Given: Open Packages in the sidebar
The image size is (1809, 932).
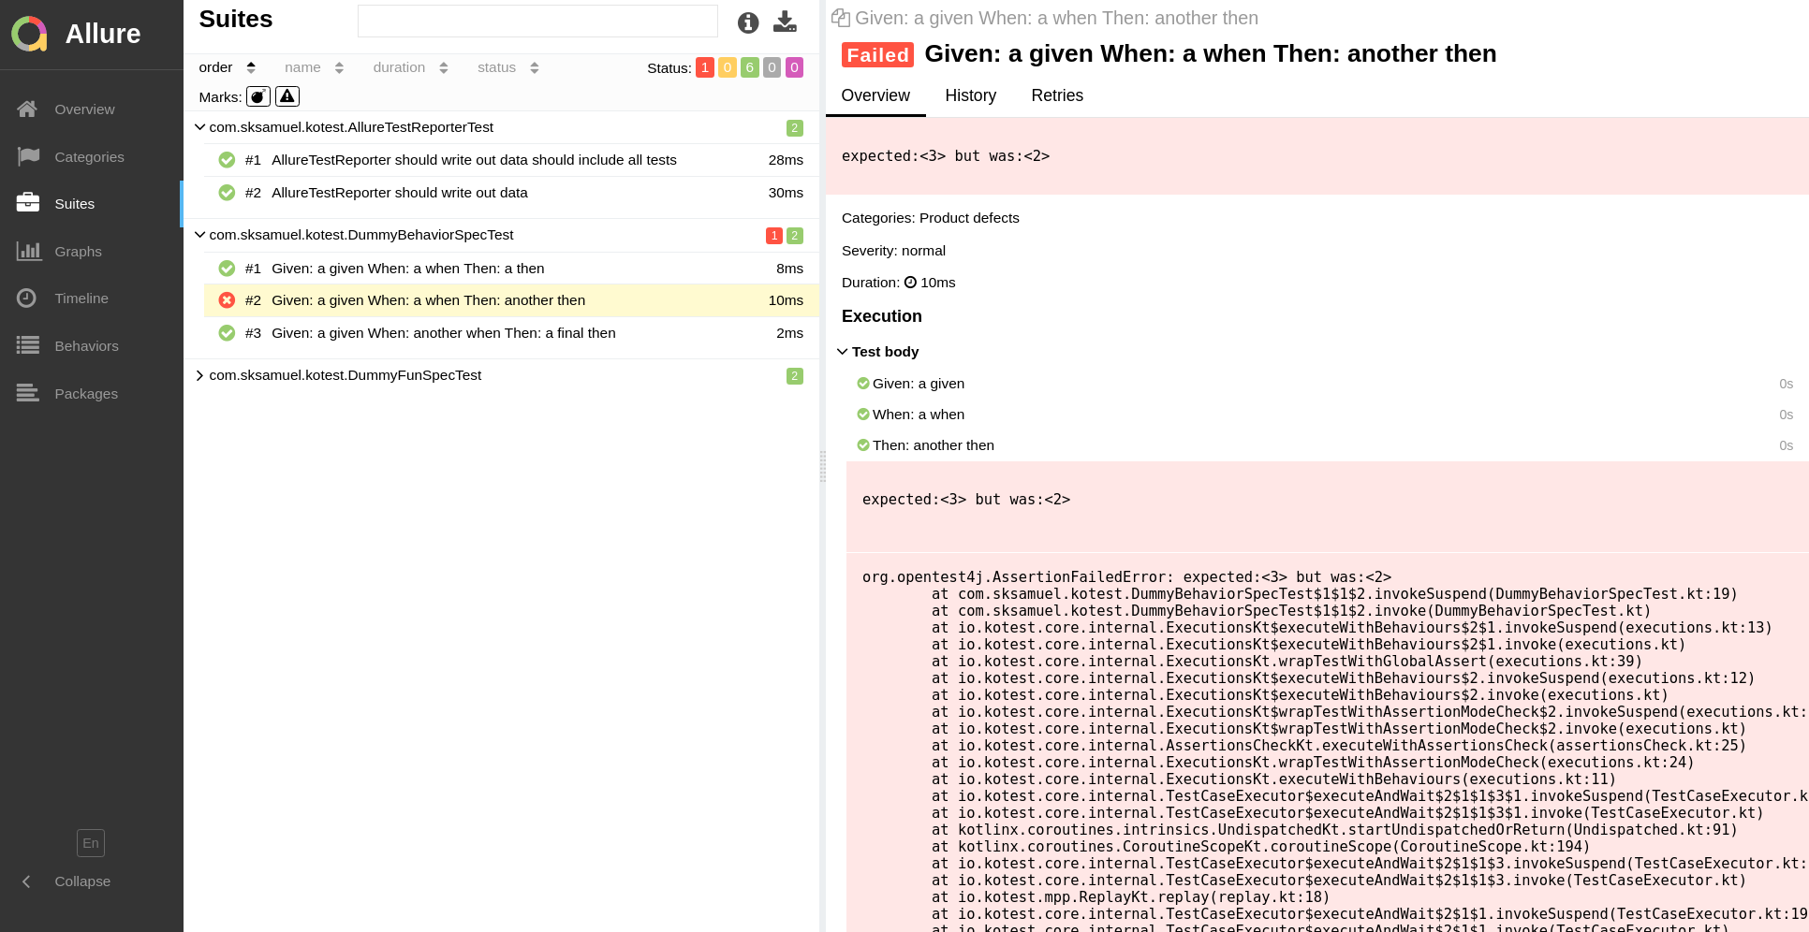Looking at the screenshot, I should coord(86,394).
